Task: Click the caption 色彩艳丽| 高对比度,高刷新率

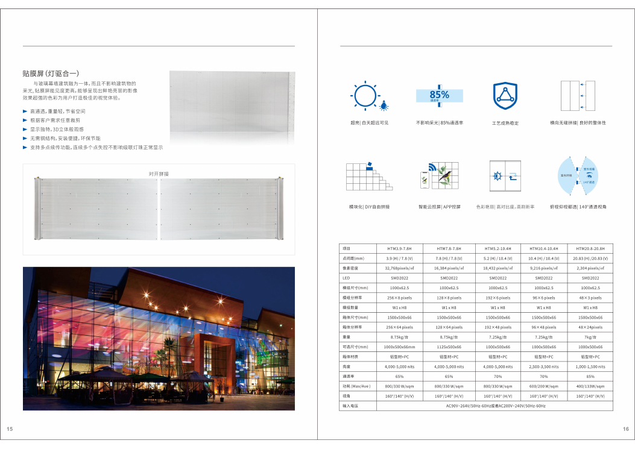Action: [505, 207]
